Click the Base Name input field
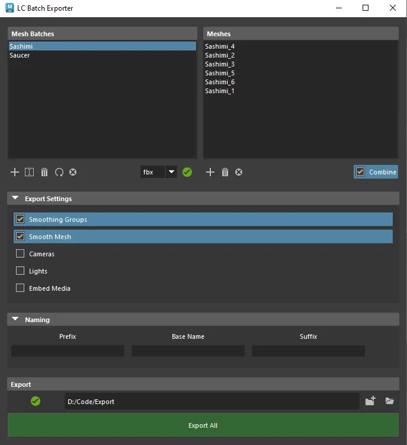 pos(188,351)
